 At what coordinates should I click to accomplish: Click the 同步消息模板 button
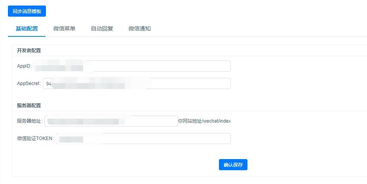point(27,11)
